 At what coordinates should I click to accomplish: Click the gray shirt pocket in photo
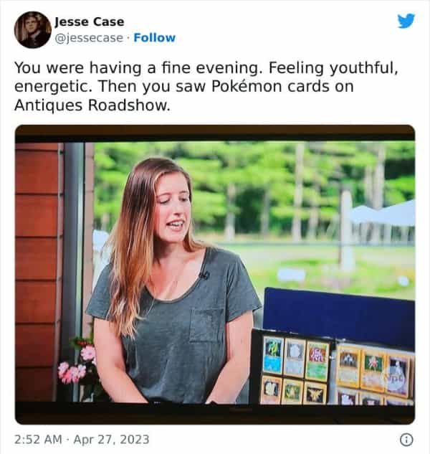coord(206,326)
